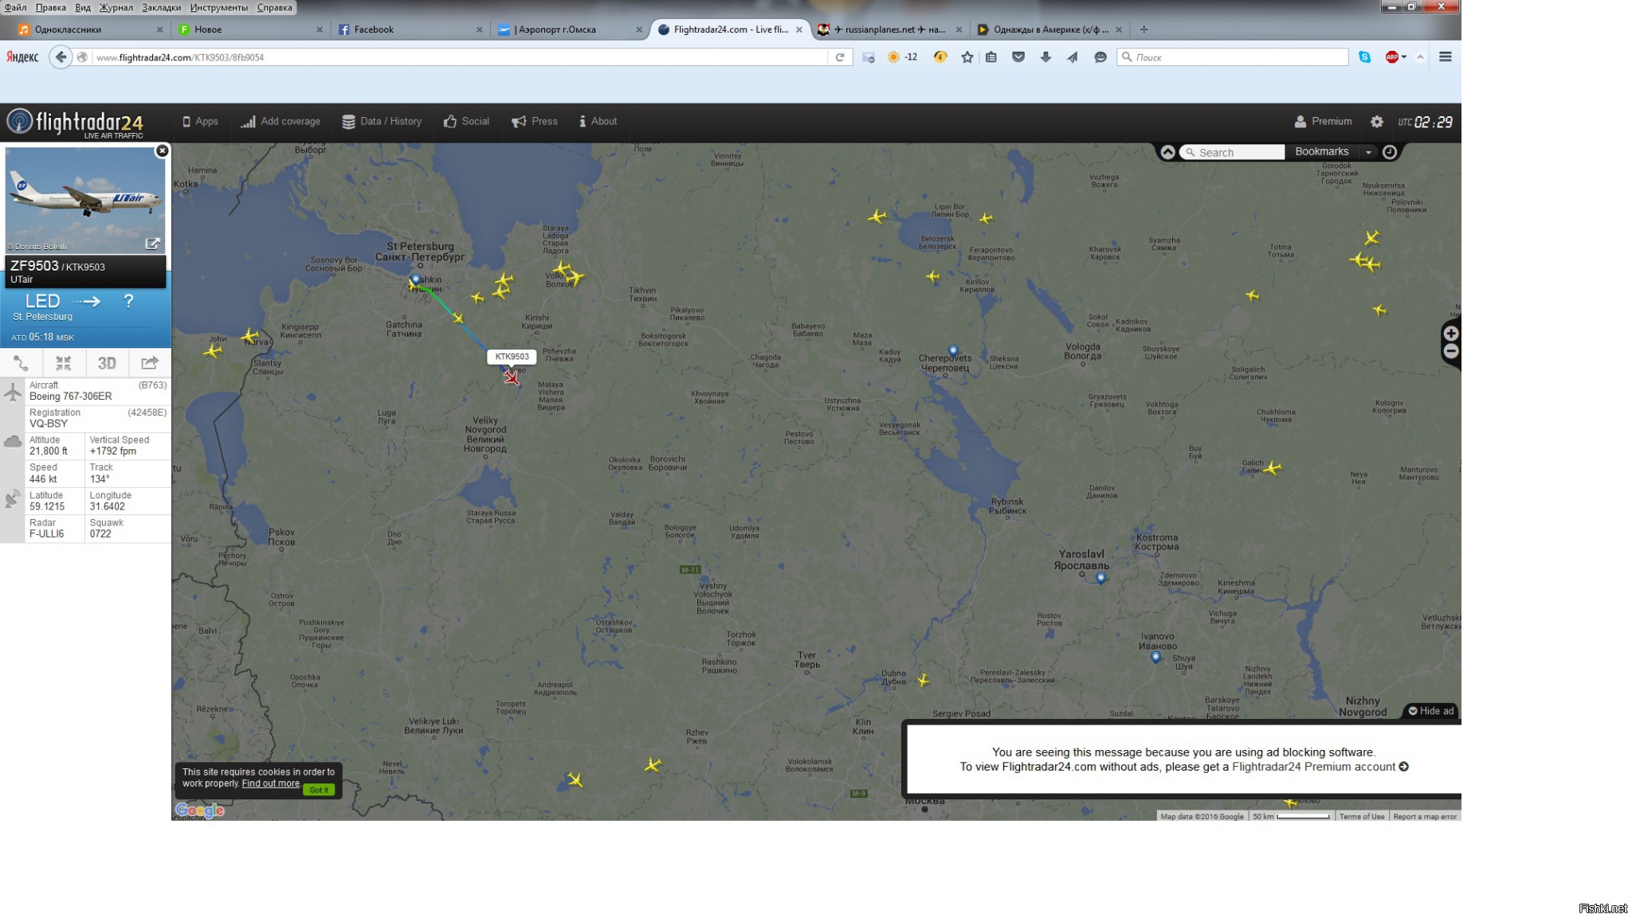
Task: Click the Got it cookie button
Action: pos(319,790)
